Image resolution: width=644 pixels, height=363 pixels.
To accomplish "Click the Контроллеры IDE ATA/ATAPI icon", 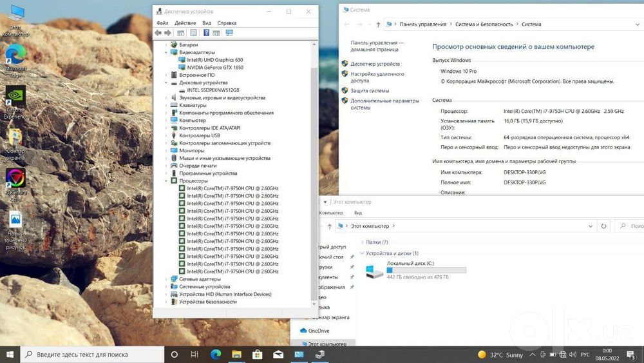I will (x=174, y=128).
